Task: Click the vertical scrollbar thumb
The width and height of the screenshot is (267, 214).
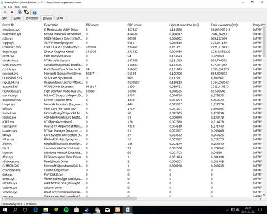Action: coord(264,41)
